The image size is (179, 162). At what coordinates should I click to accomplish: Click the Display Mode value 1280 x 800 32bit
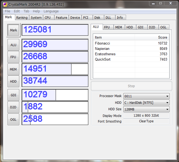click(146, 116)
